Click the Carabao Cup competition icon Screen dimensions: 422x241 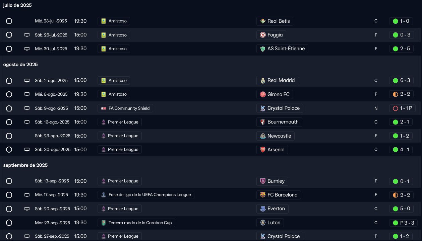click(x=104, y=223)
